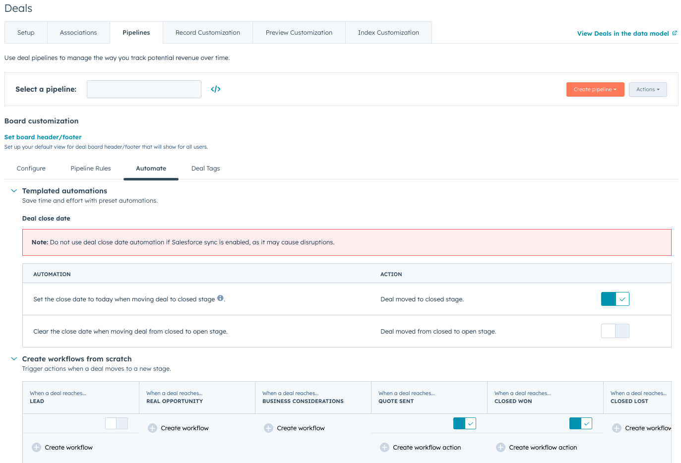The image size is (681, 463).
Task: Click plus icon under Real Opportunity stage
Action: click(x=153, y=428)
